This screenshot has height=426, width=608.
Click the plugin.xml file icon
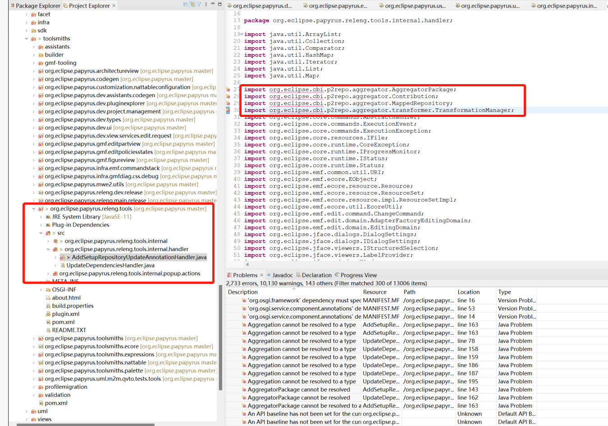coord(48,314)
